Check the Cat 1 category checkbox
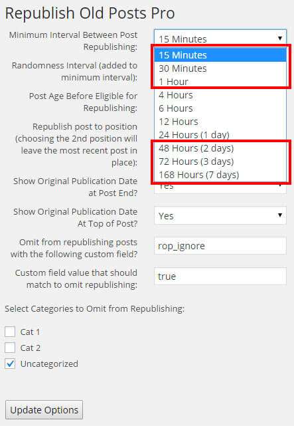The height and width of the screenshot is (426, 294). coord(10,332)
